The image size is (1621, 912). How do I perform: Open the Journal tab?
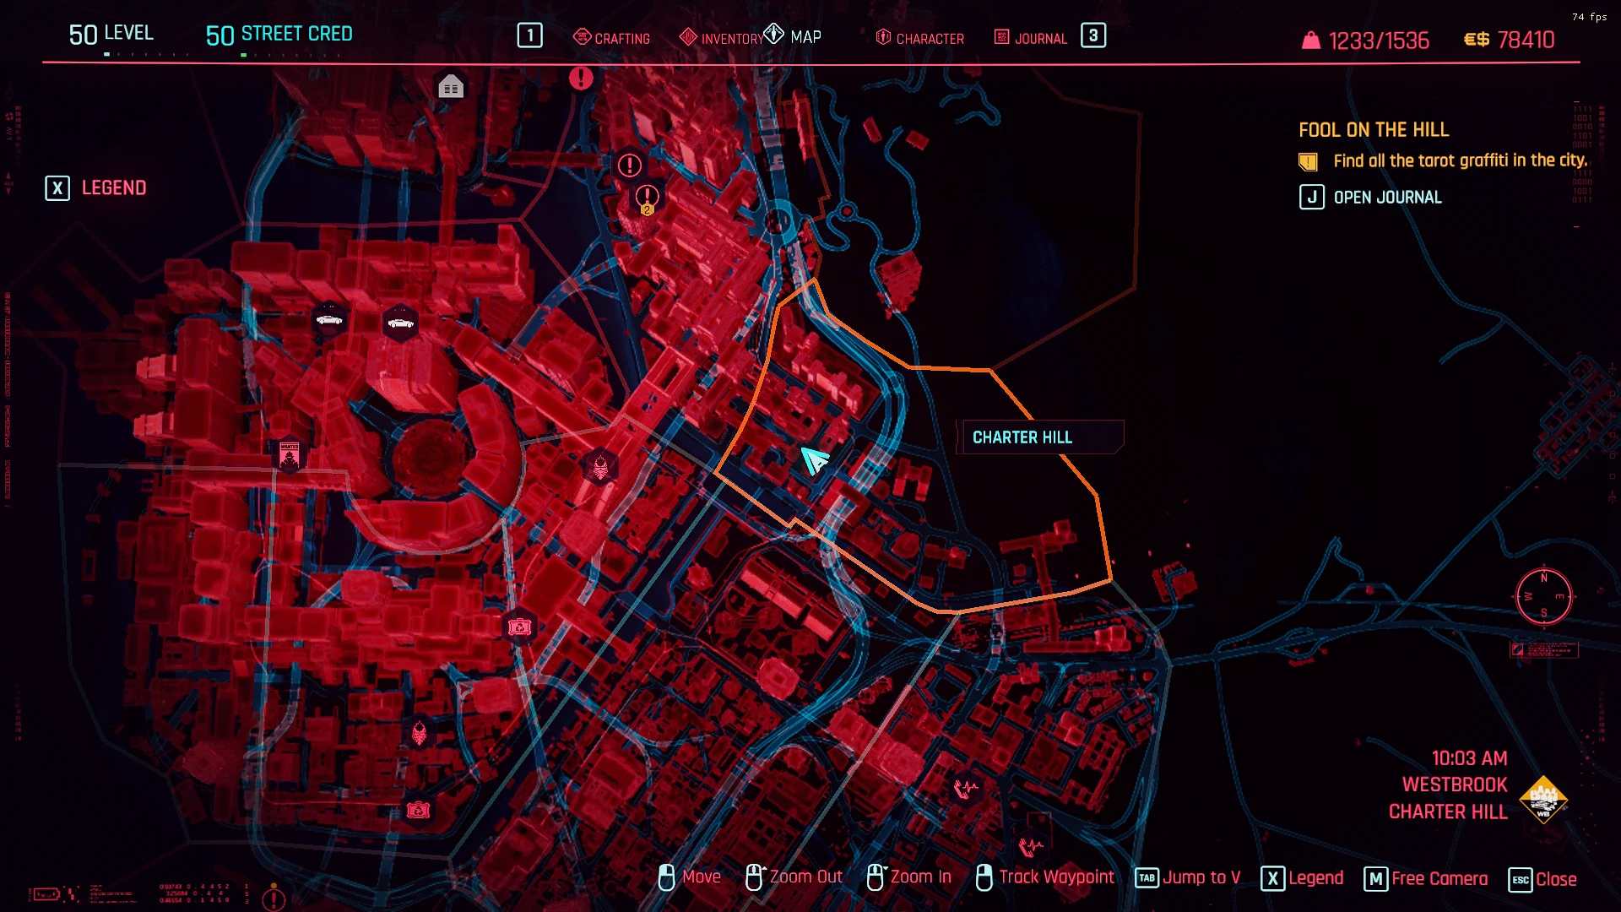click(x=1030, y=38)
